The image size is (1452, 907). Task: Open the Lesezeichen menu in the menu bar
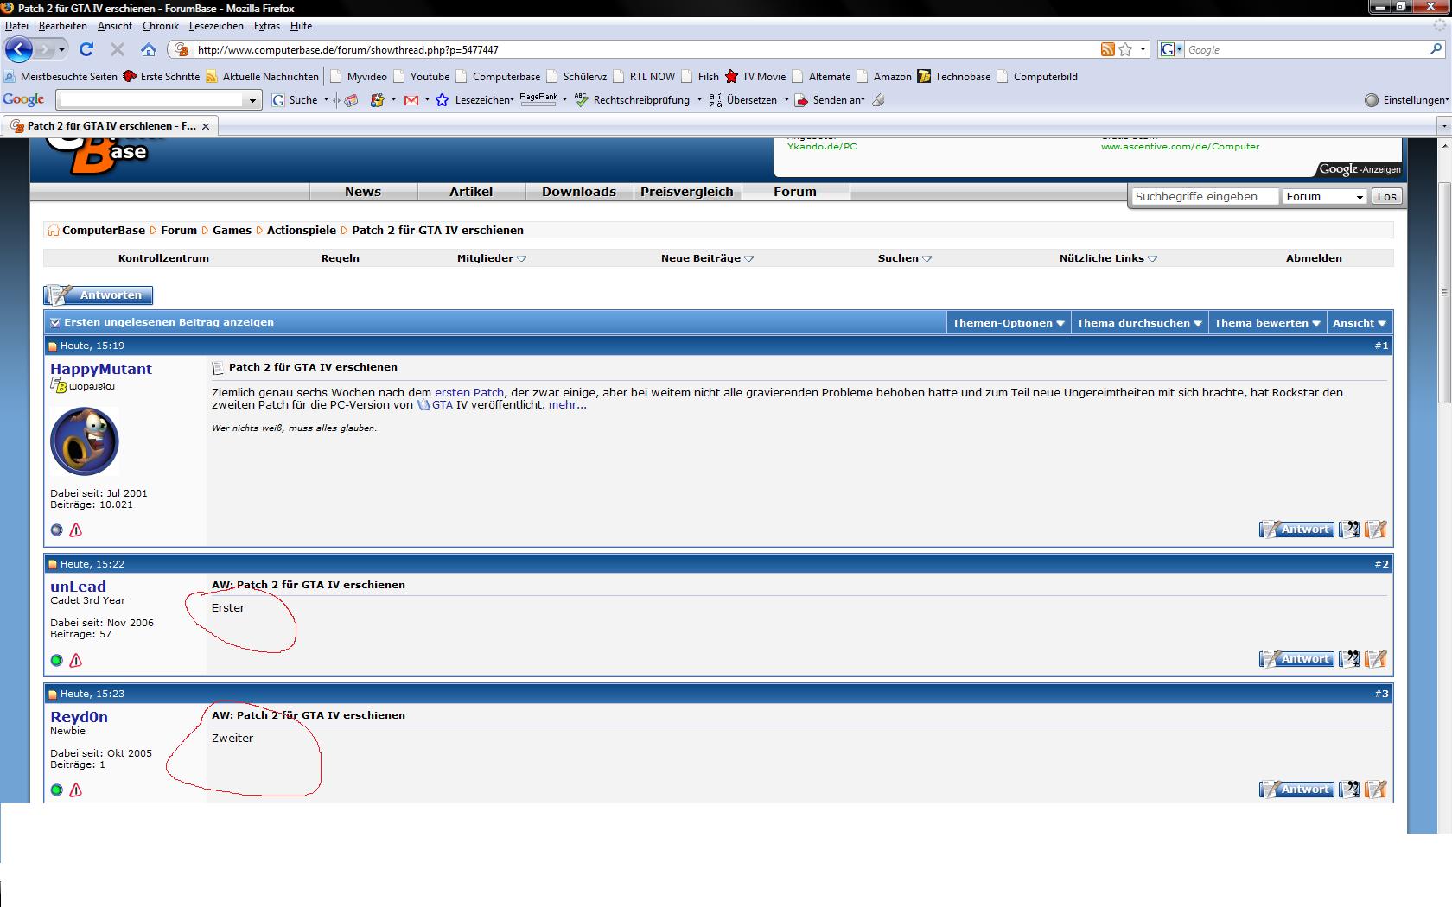[216, 26]
